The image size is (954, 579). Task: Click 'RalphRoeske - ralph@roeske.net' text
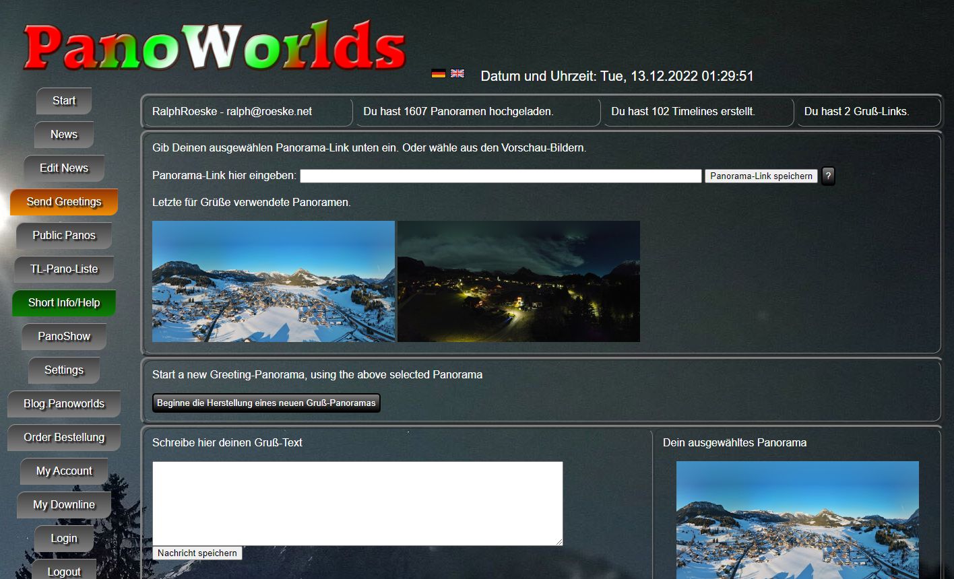coord(232,112)
